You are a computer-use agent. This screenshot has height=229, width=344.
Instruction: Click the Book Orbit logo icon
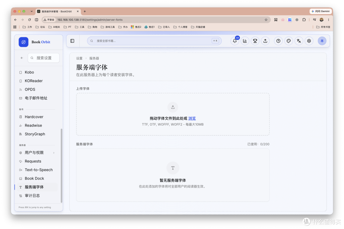pos(24,42)
